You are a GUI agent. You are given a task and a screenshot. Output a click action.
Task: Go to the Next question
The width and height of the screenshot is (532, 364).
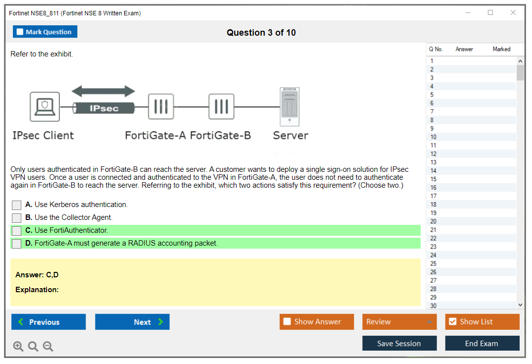[132, 322]
